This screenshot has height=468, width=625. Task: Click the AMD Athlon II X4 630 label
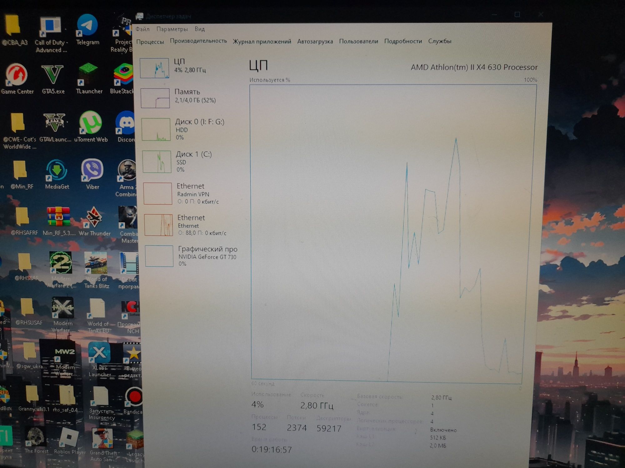point(474,67)
